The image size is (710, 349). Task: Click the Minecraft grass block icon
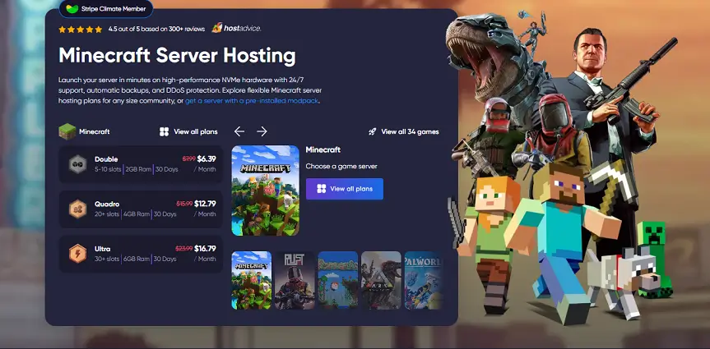point(67,131)
